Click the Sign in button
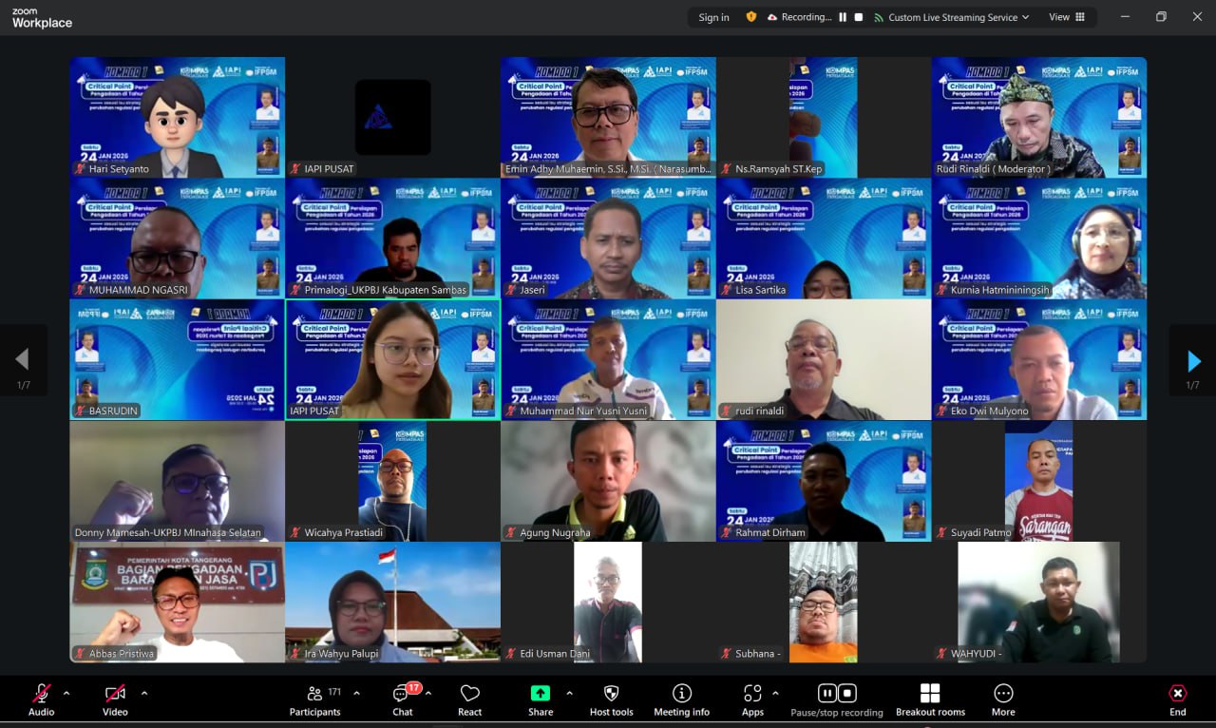1216x728 pixels. coord(713,17)
